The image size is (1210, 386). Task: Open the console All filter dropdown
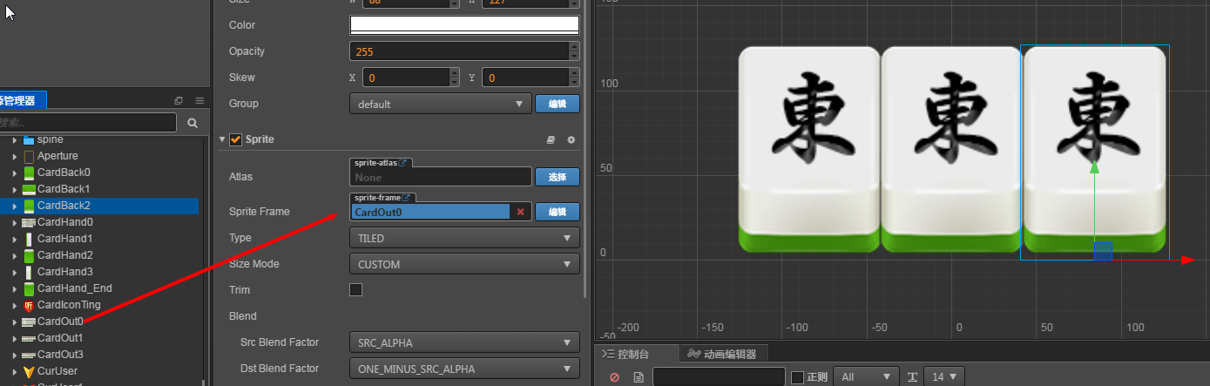866,377
